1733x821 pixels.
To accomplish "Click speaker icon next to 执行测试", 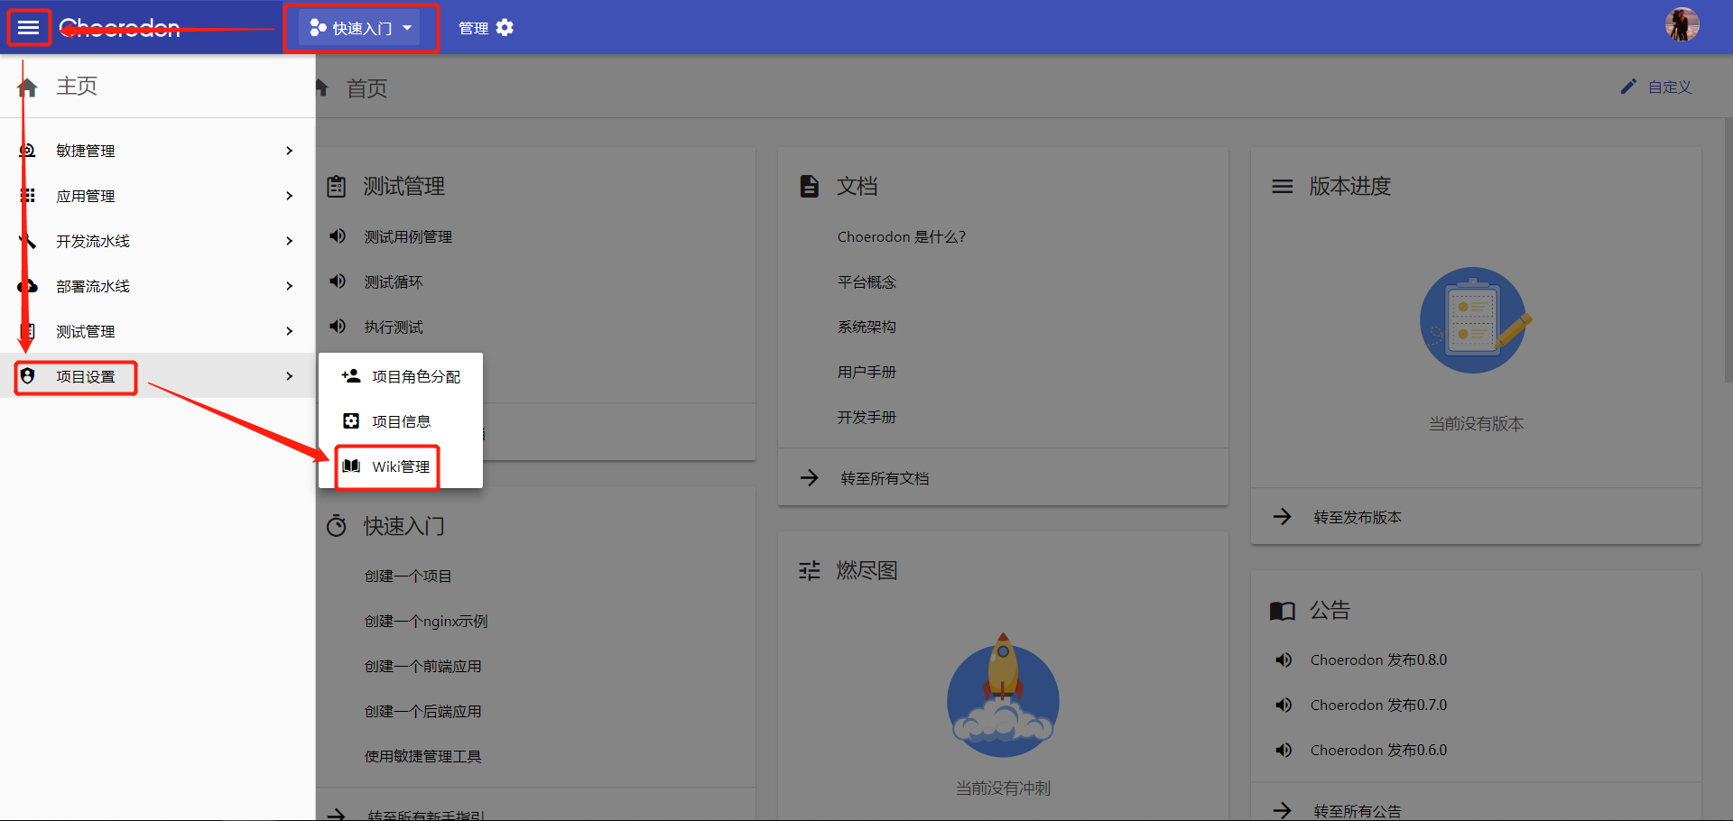I will click(338, 326).
